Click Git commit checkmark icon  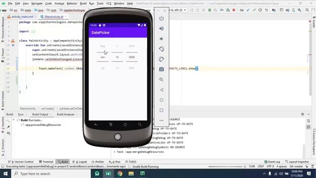254,10
